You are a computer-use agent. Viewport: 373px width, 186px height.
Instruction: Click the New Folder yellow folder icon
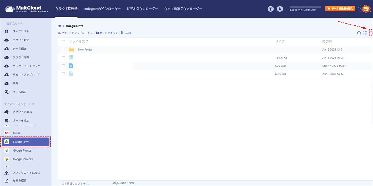click(71, 50)
